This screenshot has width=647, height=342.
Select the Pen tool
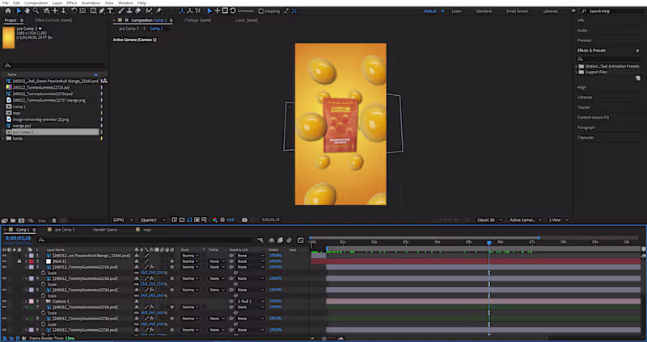coord(102,10)
